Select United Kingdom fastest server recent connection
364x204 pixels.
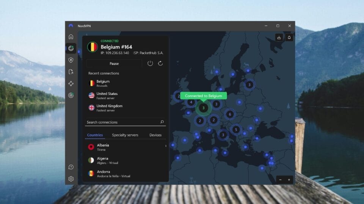126,108
